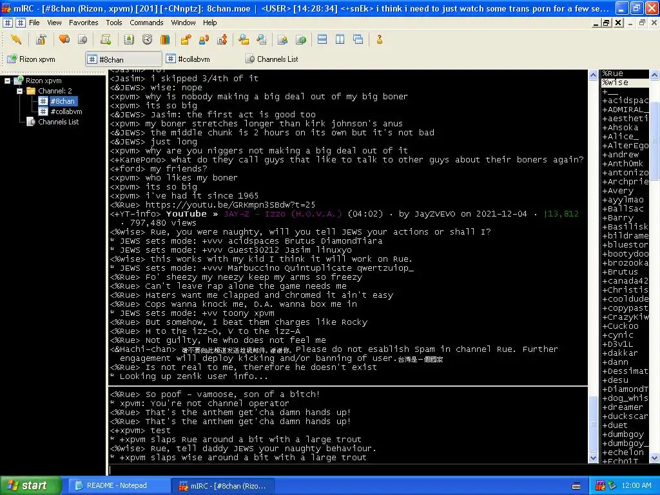Click keyboard icon in system tray
660x495 pixels.
pyautogui.click(x=576, y=486)
